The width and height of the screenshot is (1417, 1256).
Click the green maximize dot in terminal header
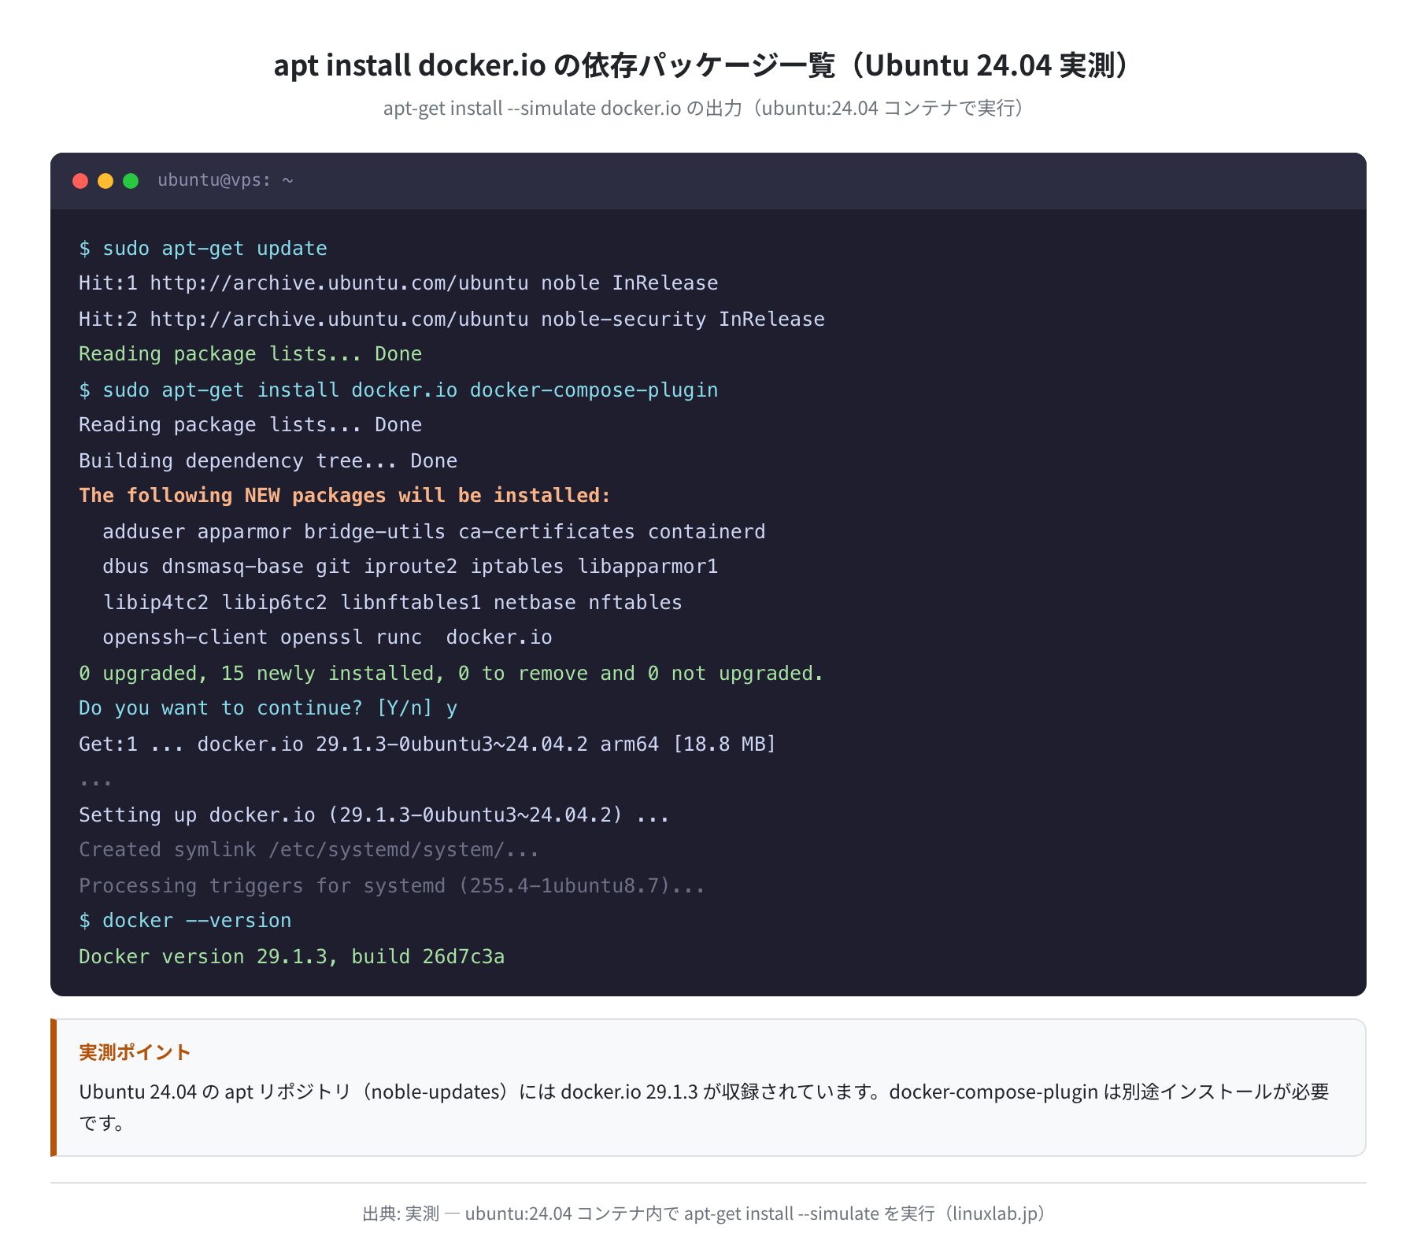[x=131, y=181]
